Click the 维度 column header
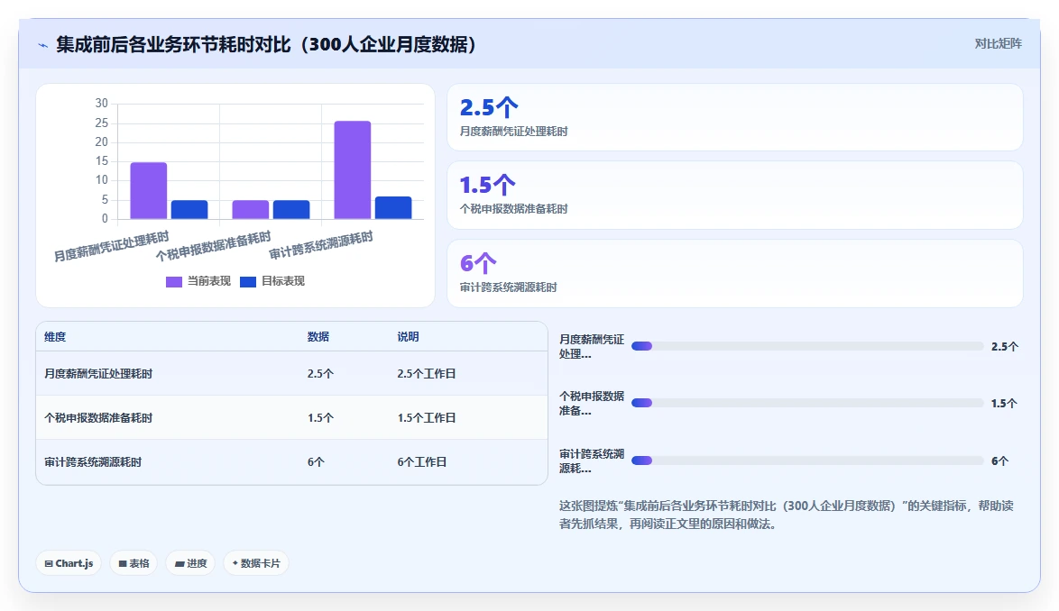 pos(55,336)
